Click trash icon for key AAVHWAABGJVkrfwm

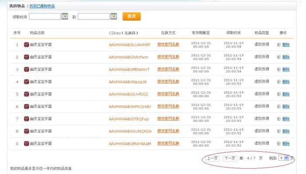(x=279, y=57)
